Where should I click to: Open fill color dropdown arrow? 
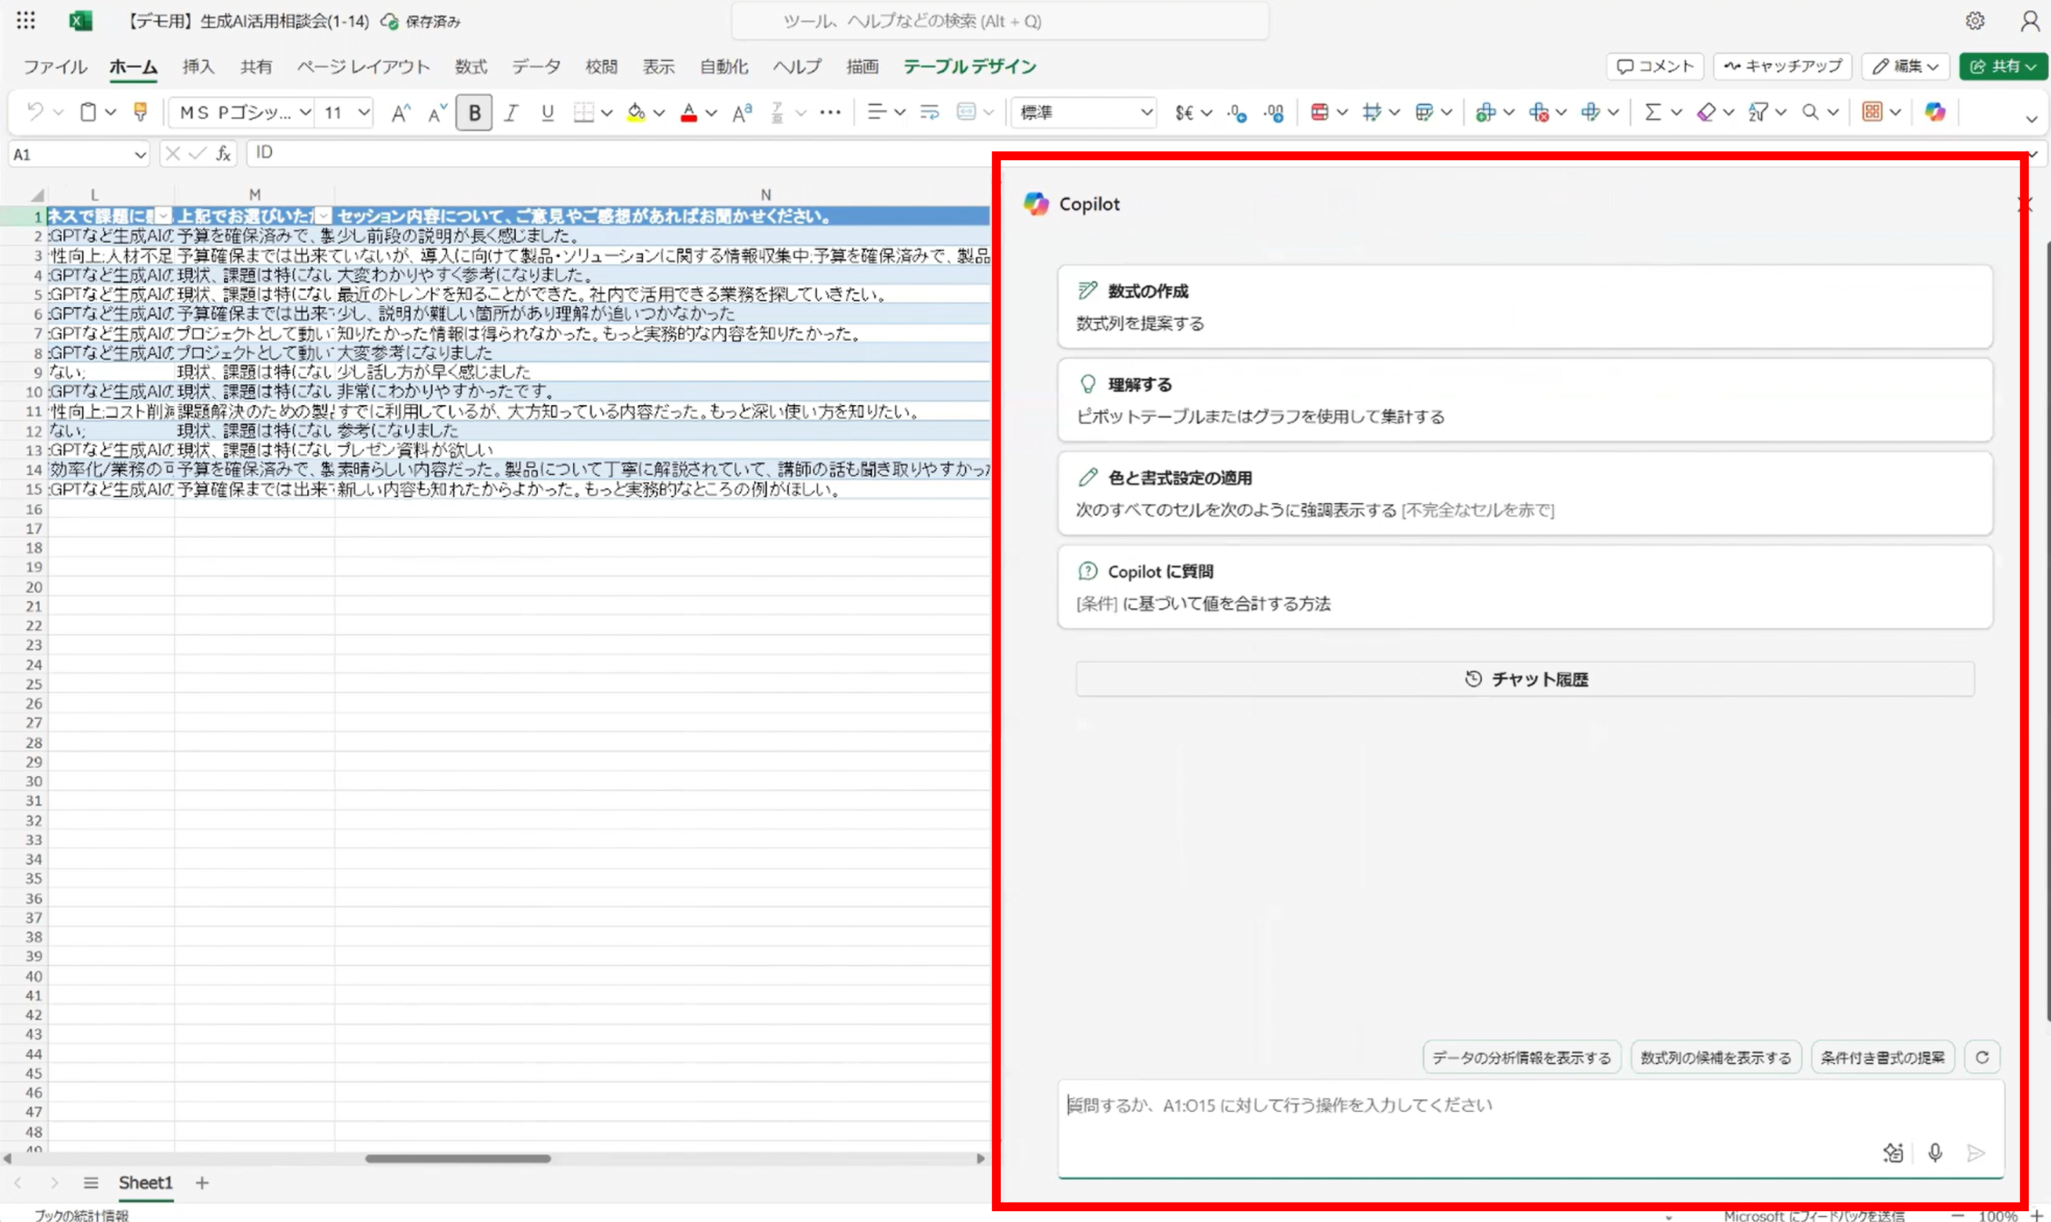tap(659, 113)
